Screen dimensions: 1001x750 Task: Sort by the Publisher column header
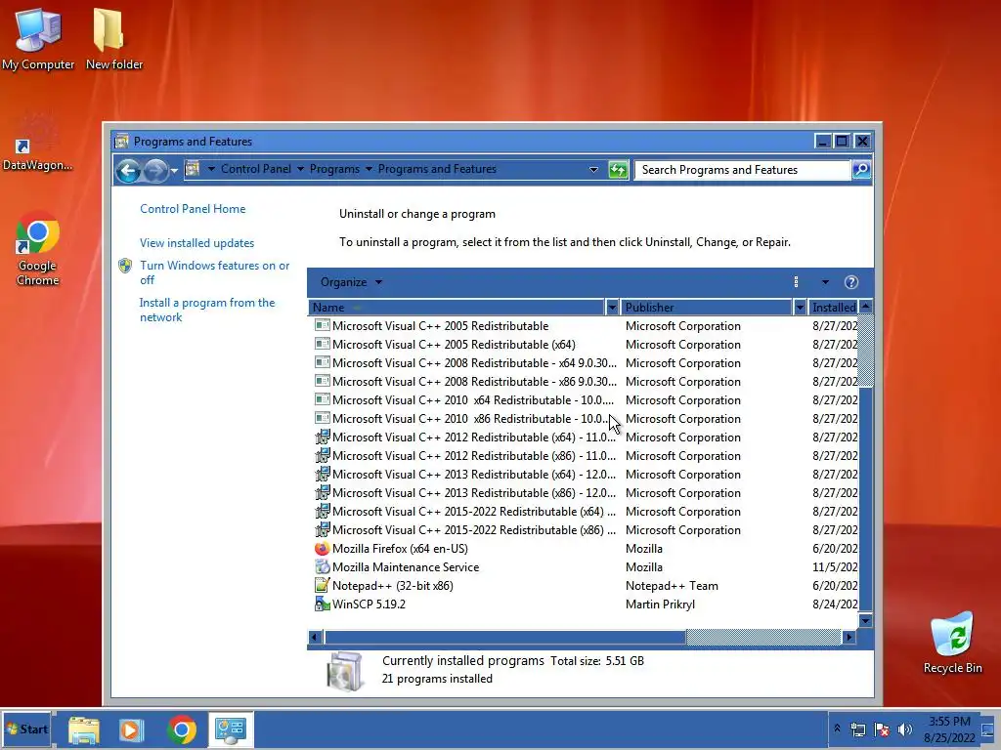[x=707, y=308]
